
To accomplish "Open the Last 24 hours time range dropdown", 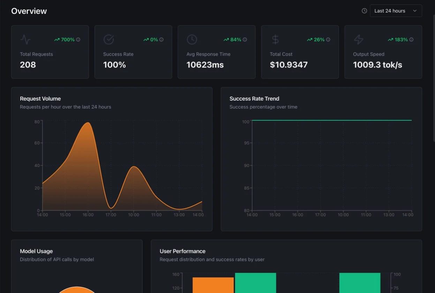I will [x=396, y=11].
